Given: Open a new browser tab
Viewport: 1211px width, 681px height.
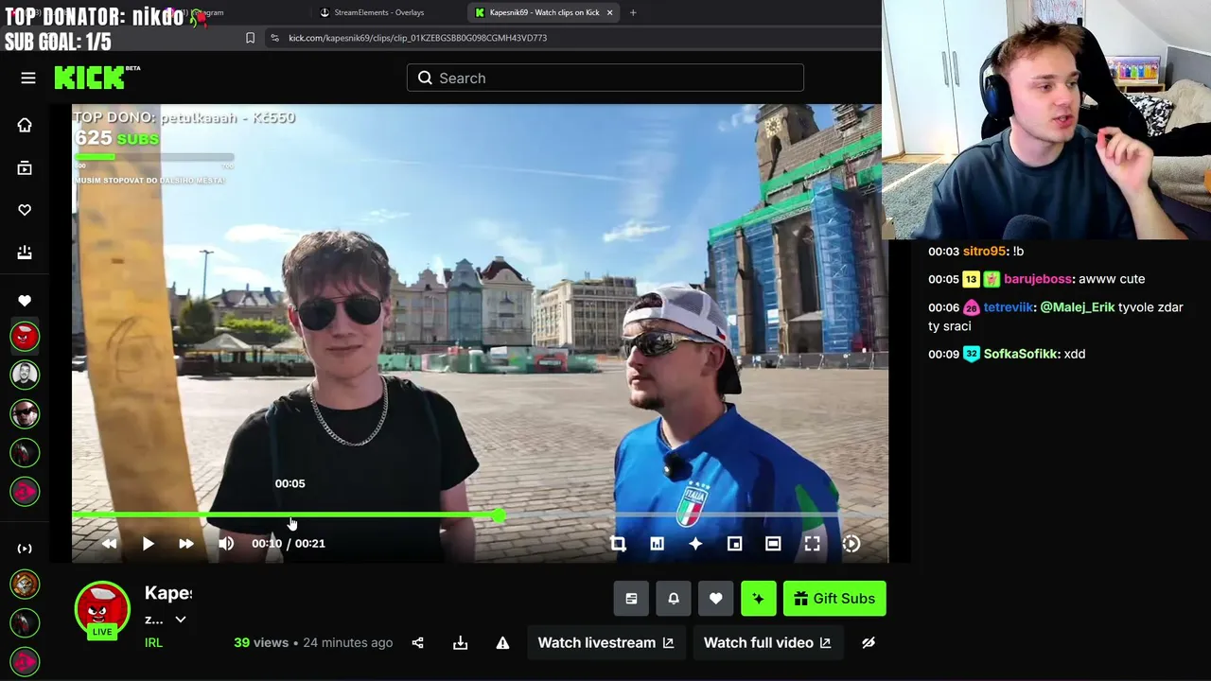Looking at the screenshot, I should point(633,12).
